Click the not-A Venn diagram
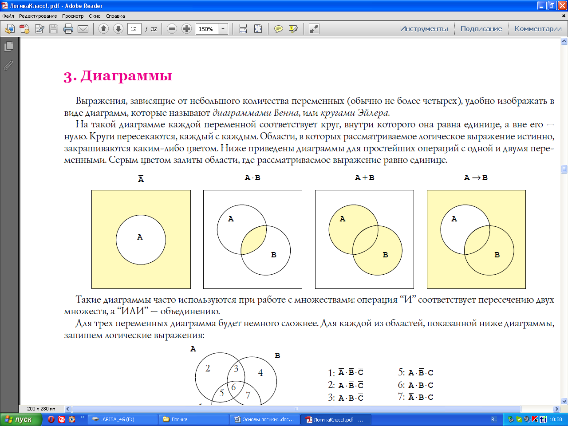Image resolution: width=568 pixels, height=426 pixels. pos(141,240)
